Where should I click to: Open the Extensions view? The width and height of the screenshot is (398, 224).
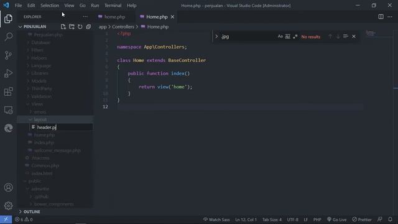tap(8, 91)
